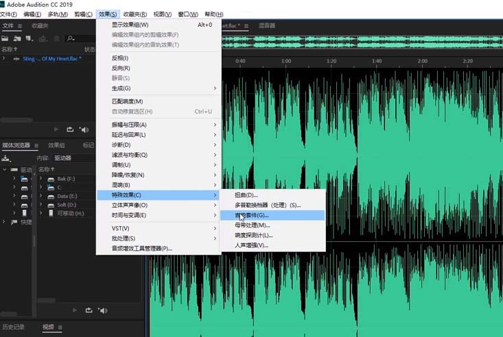Open the 振幅与压限(A) submenu
Viewport: 503px width, 337px height.
click(x=158, y=125)
